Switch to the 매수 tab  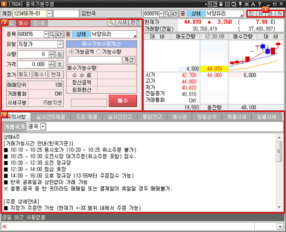[x=23, y=23]
